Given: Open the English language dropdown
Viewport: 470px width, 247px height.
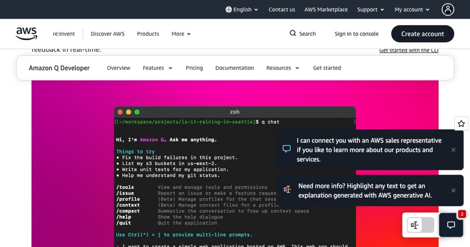Looking at the screenshot, I should click(242, 9).
